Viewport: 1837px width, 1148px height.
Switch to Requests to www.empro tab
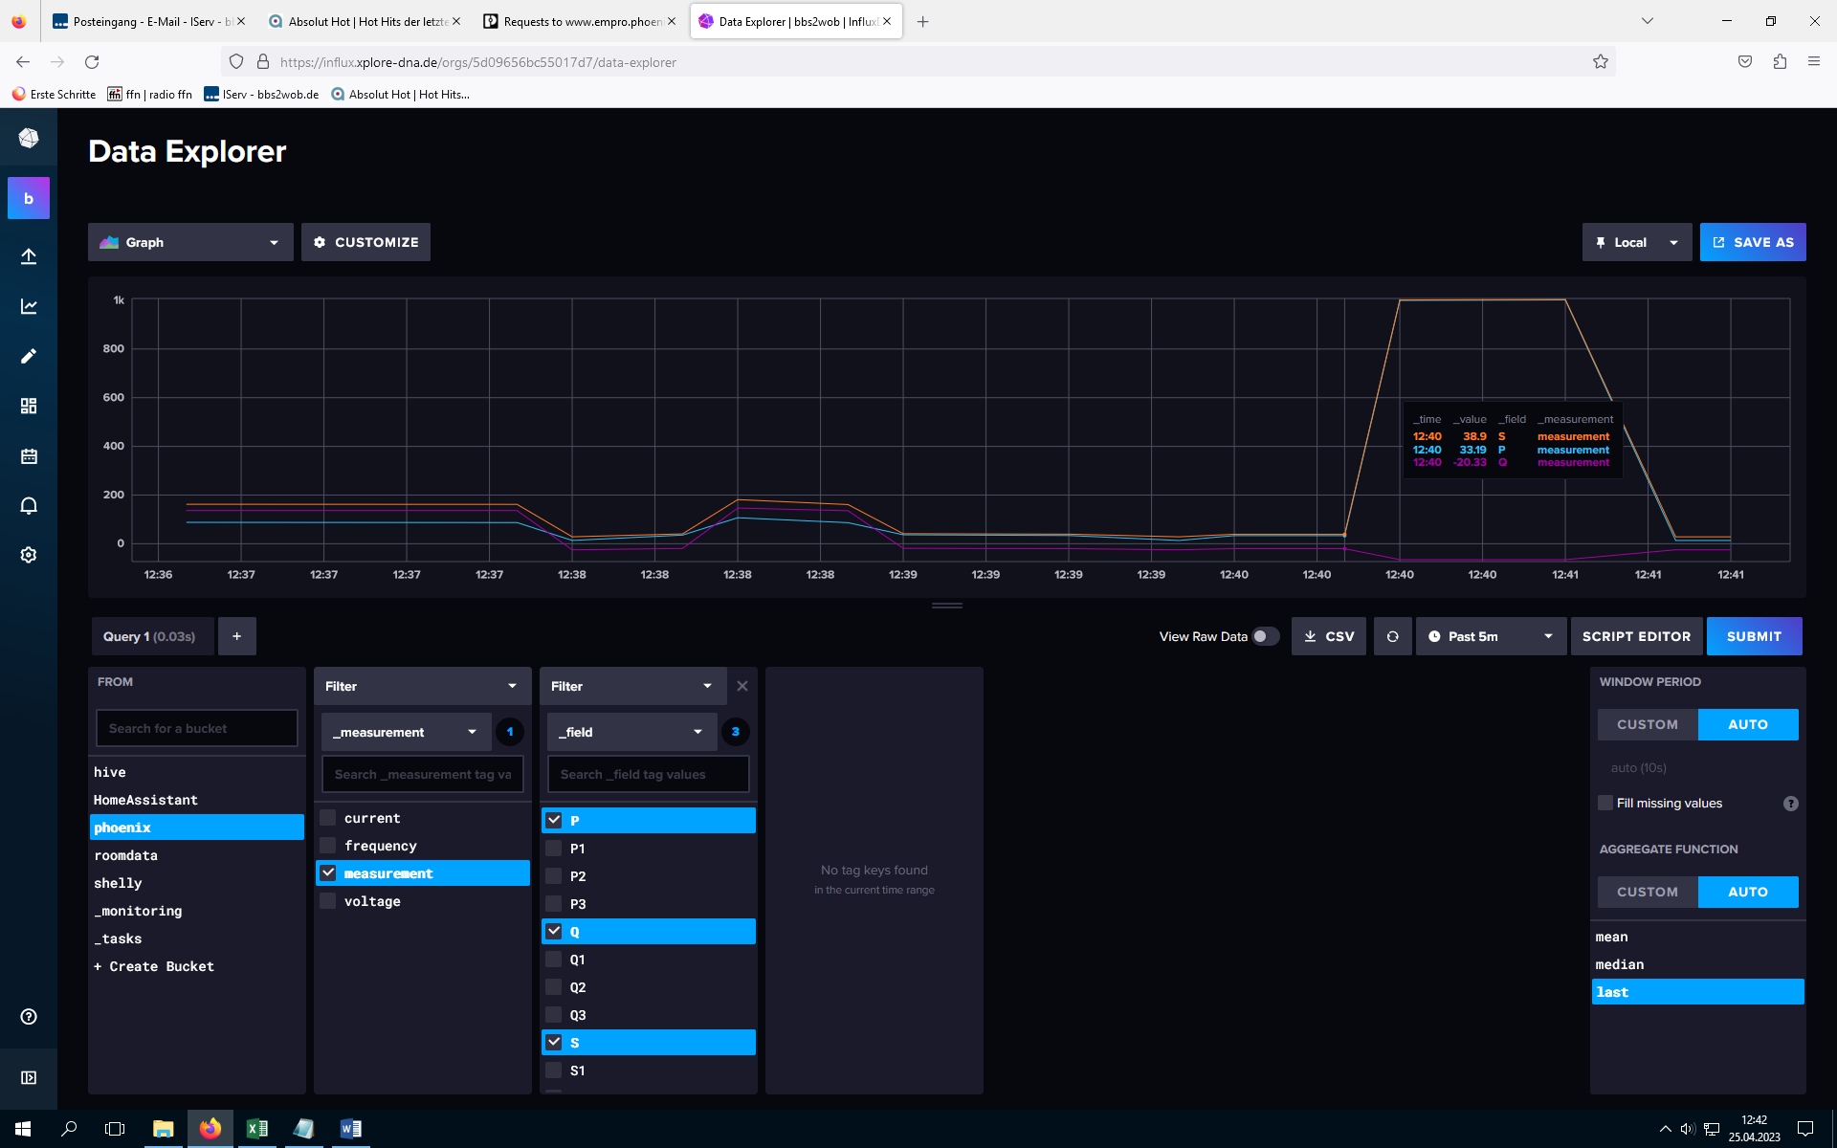click(x=580, y=21)
